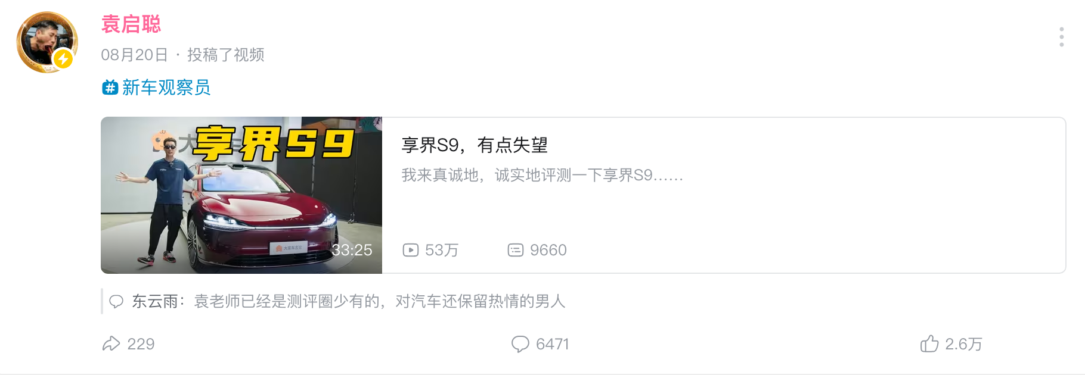Open the 新车观察员 topic link

pos(166,87)
